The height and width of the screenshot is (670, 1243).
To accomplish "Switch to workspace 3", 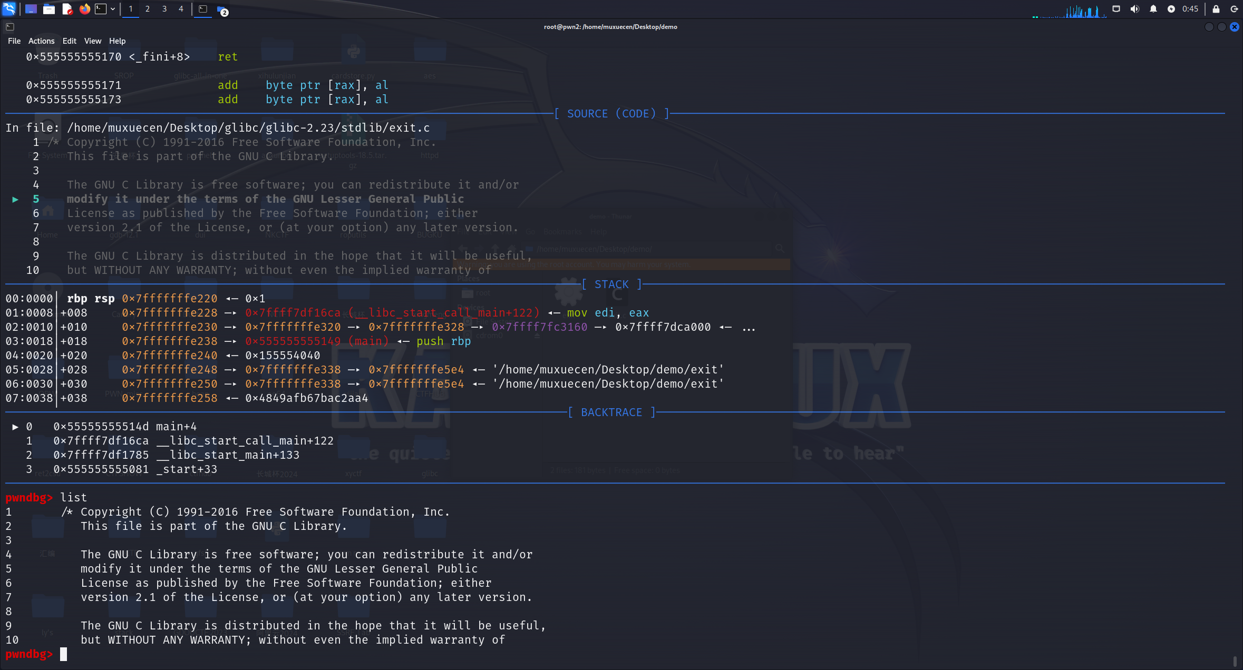I will click(164, 9).
